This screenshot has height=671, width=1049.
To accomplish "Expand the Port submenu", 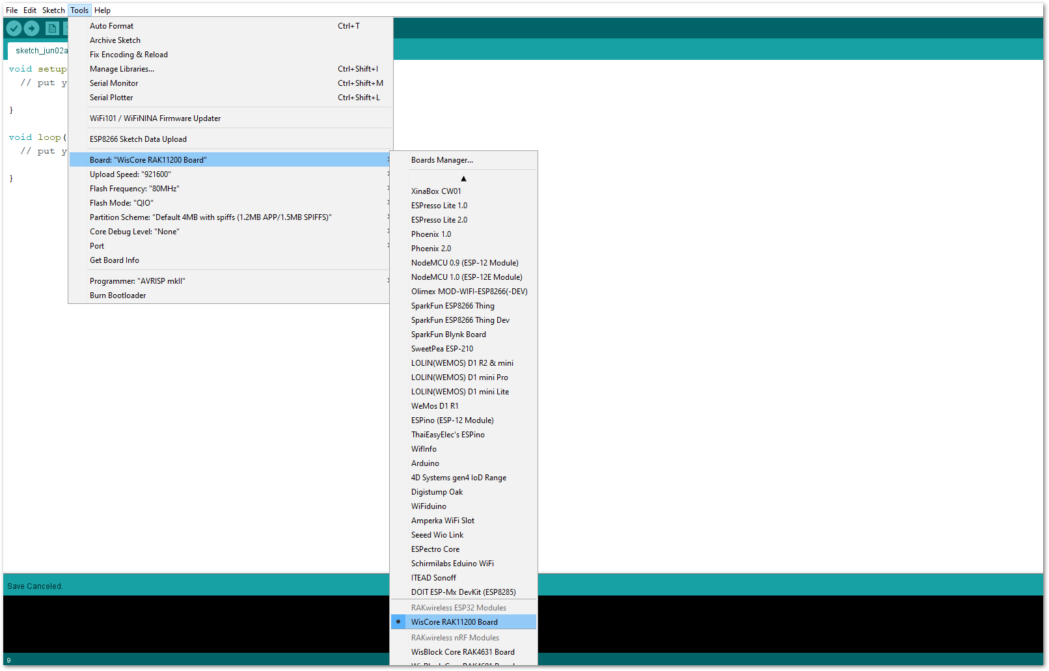I will (x=230, y=246).
